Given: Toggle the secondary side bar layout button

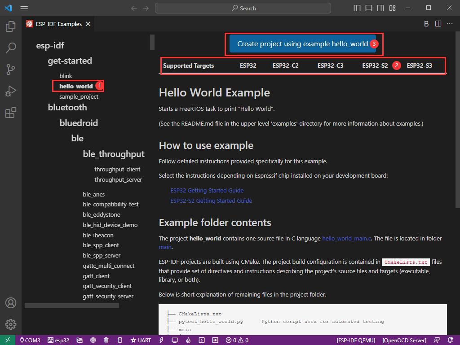Looking at the screenshot, I should click(x=380, y=8).
